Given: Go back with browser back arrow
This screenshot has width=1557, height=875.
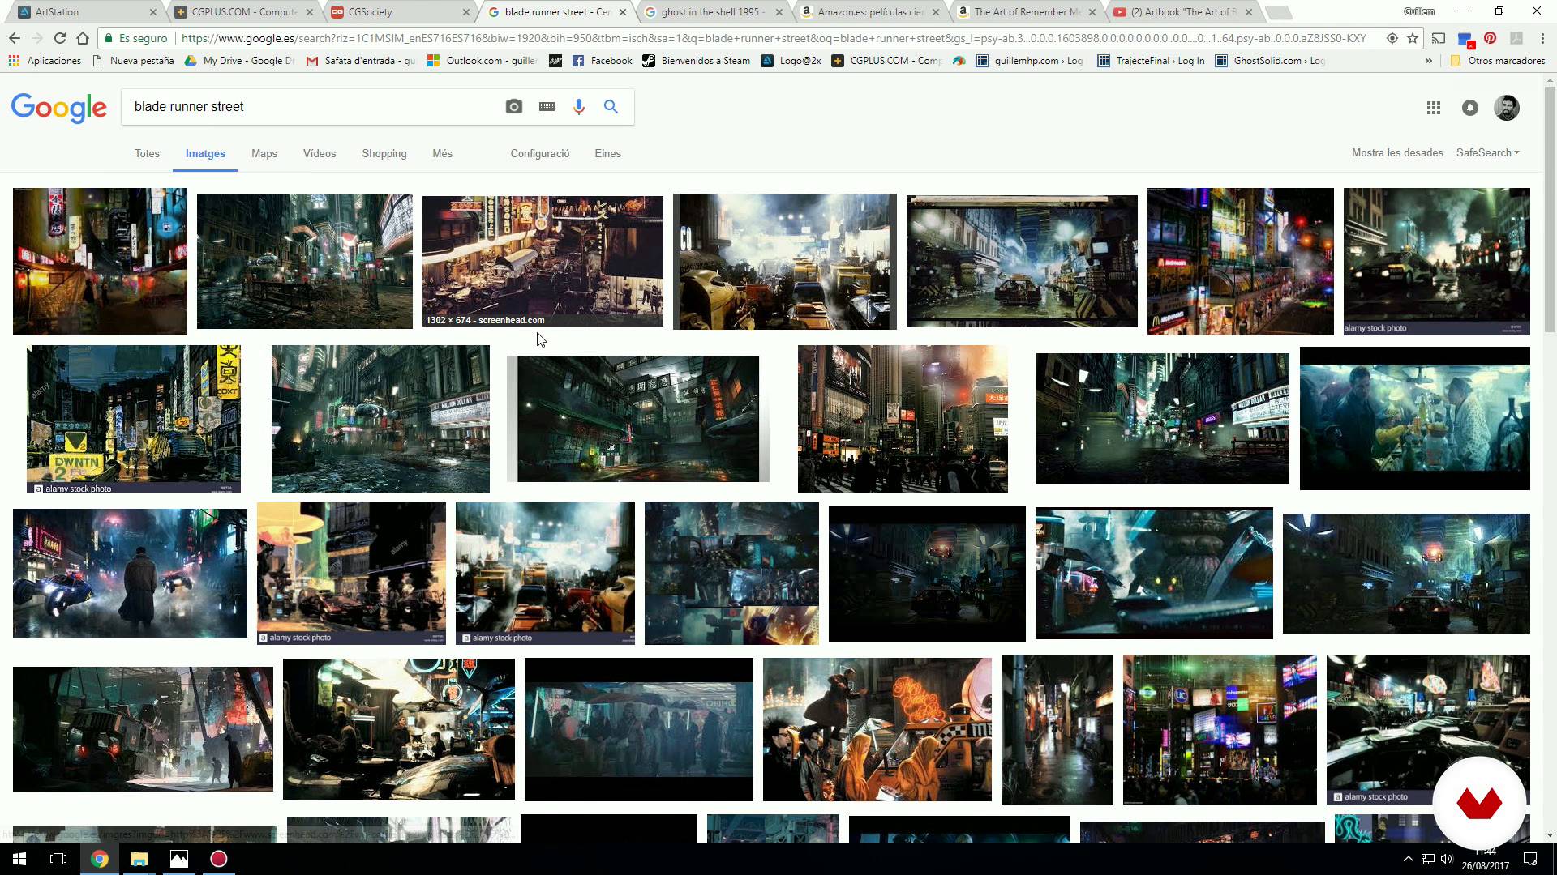Looking at the screenshot, I should coord(15,38).
